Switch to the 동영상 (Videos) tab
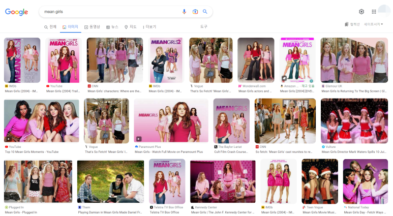Image resolution: width=393 pixels, height=216 pixels. [92, 27]
